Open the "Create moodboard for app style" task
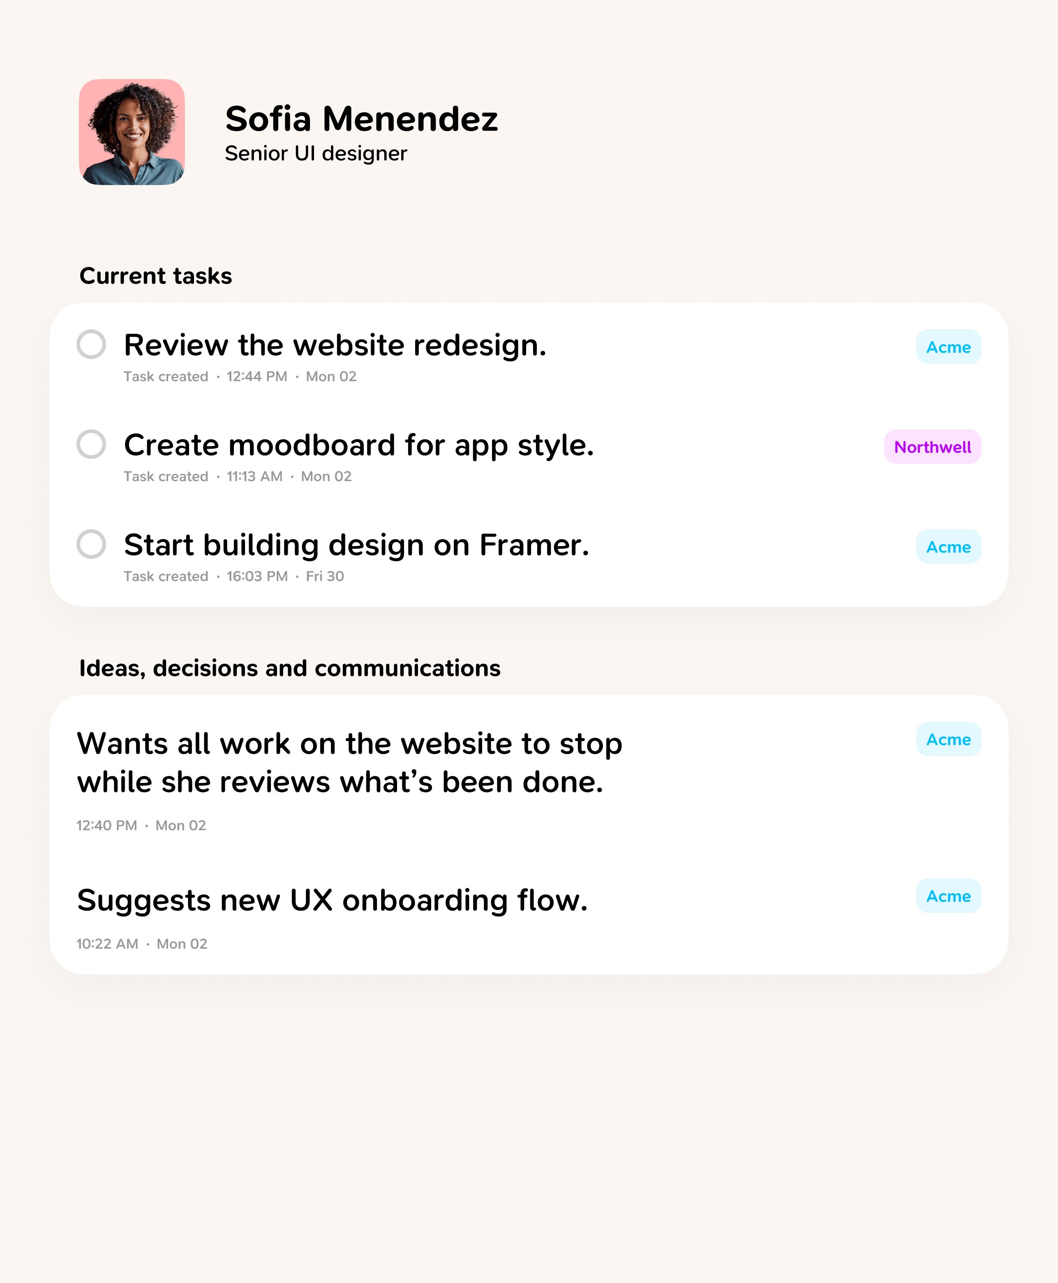This screenshot has width=1058, height=1283. [359, 446]
